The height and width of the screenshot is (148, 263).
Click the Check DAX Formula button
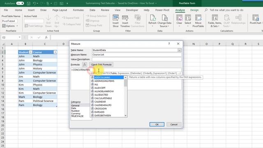[x=101, y=65]
